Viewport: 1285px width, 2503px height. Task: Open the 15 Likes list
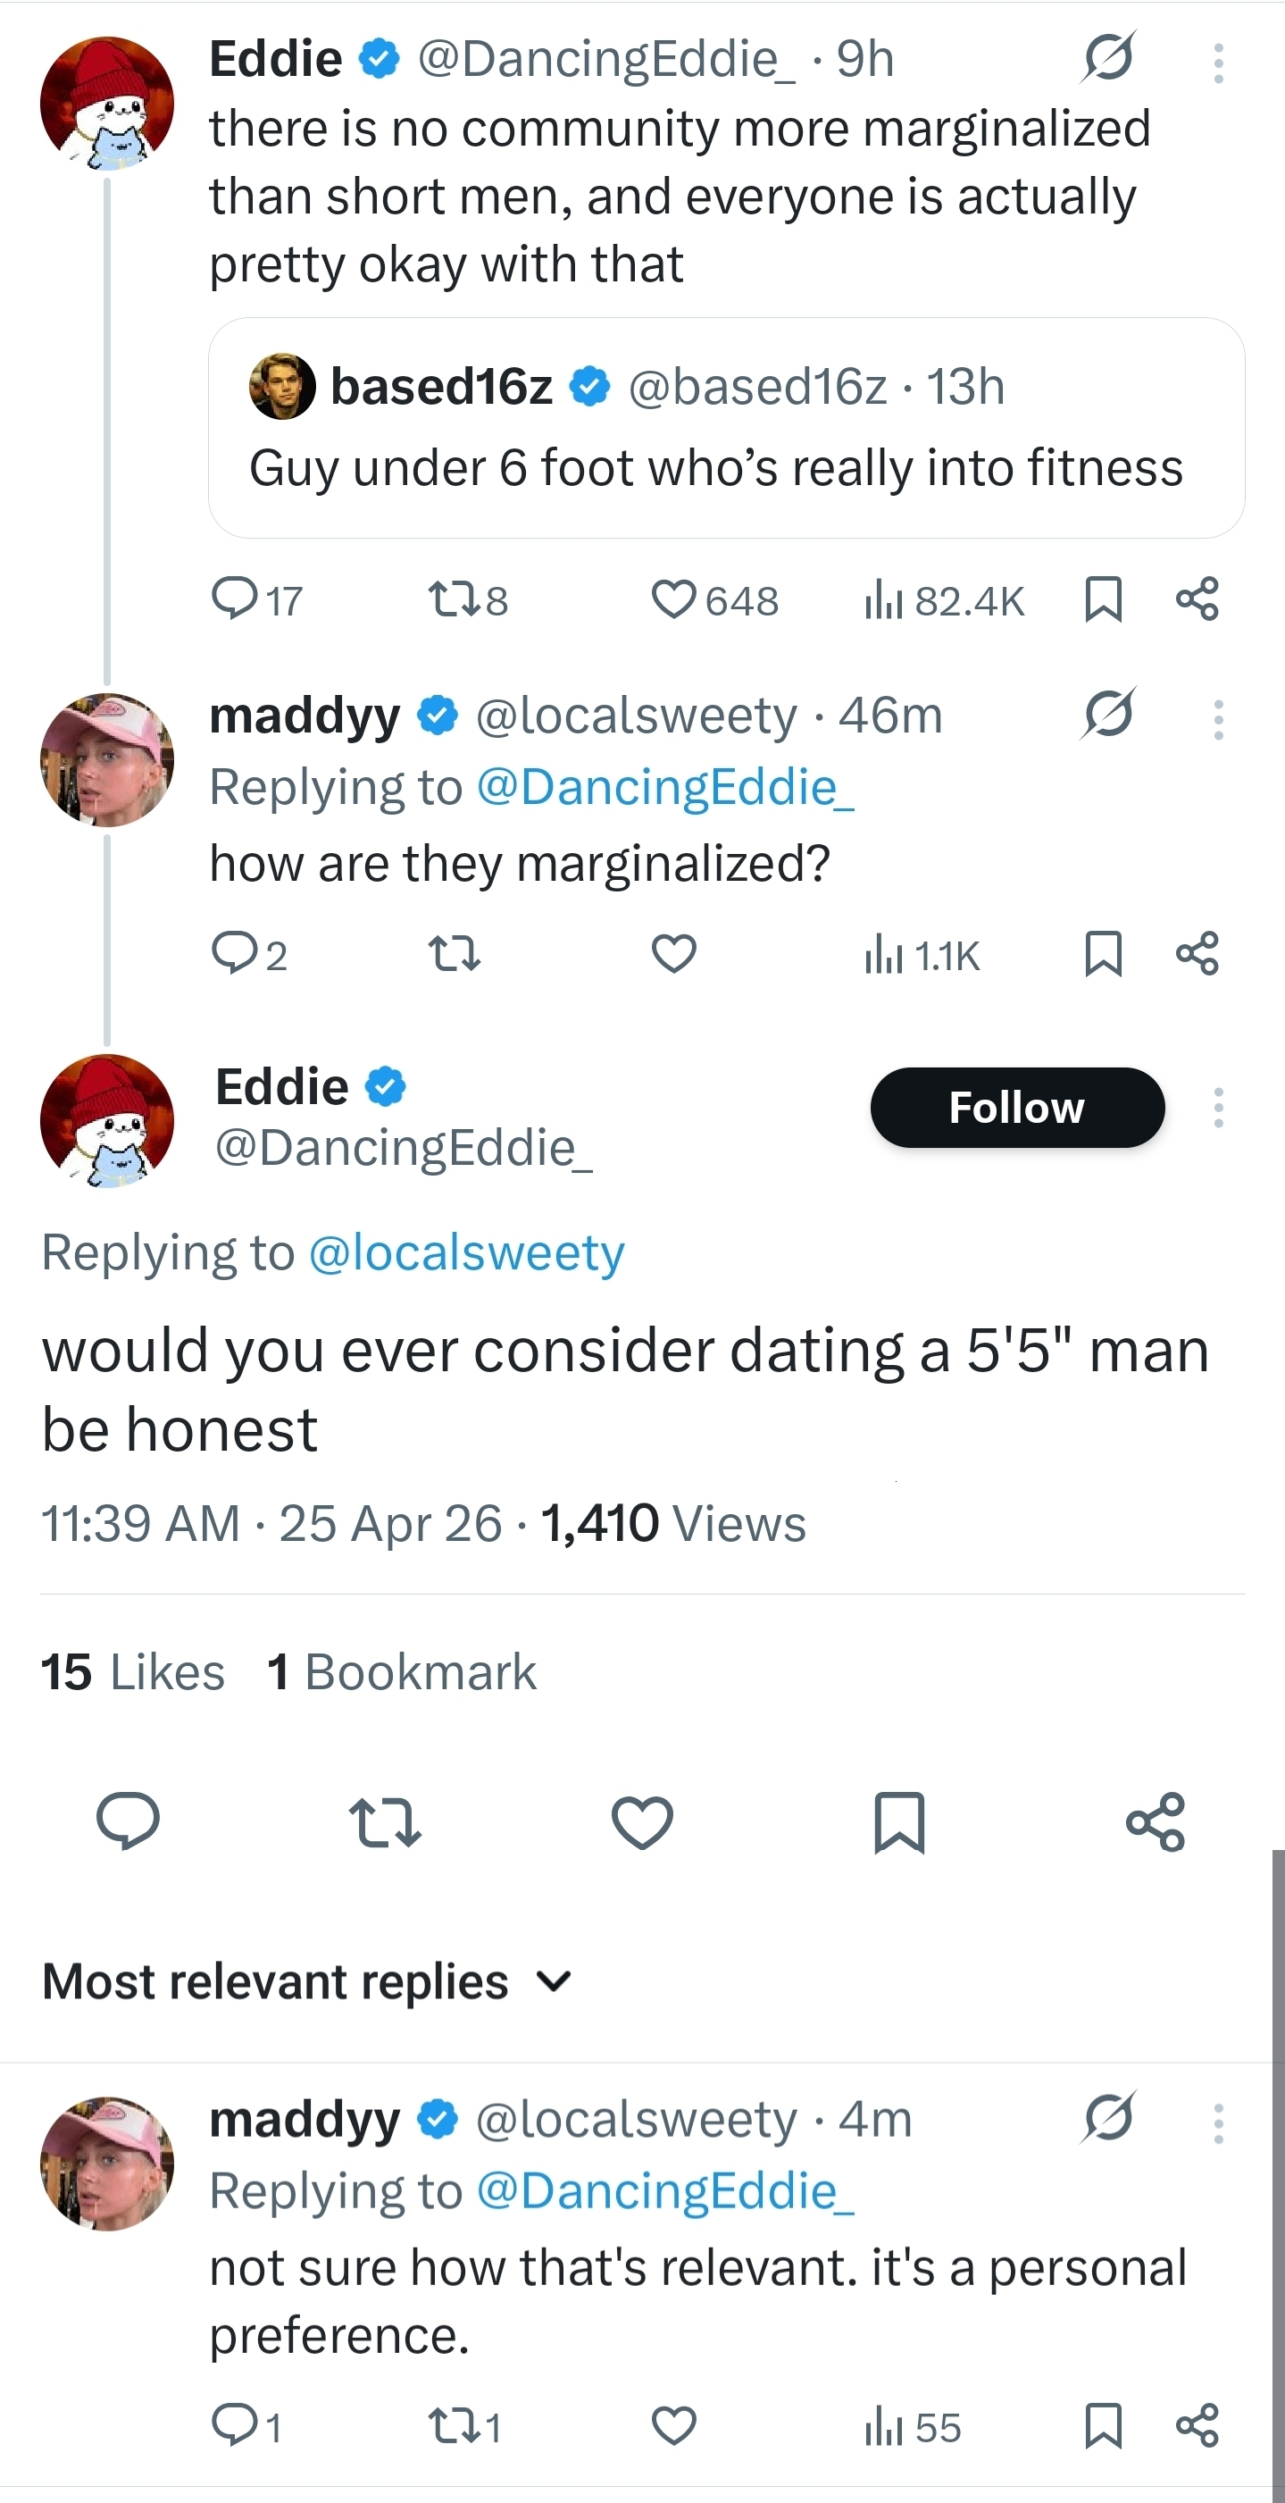pos(133,1672)
